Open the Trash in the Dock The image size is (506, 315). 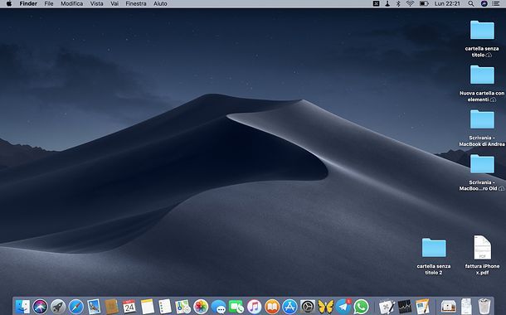(484, 306)
